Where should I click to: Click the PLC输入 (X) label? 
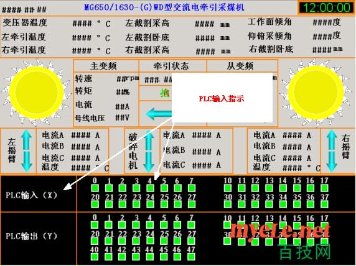pos(31,195)
